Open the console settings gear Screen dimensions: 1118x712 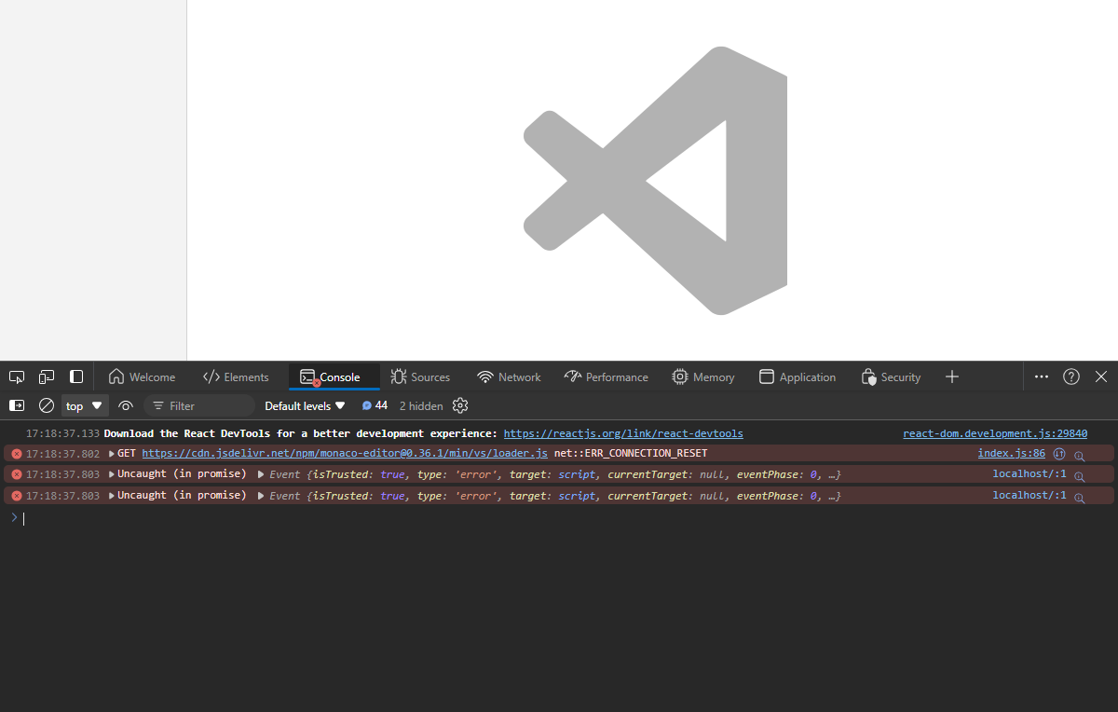459,405
